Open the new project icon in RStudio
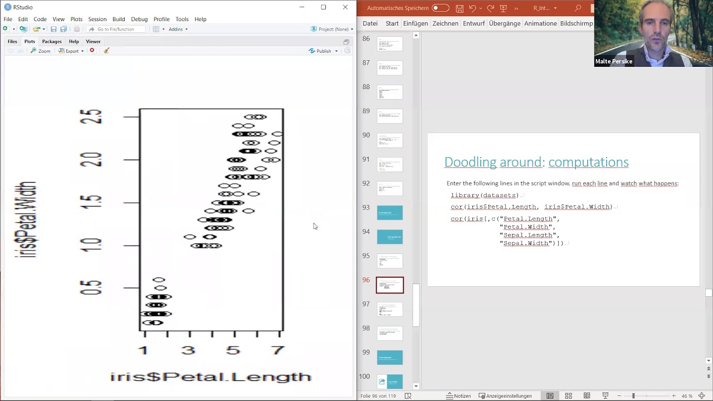 23,29
